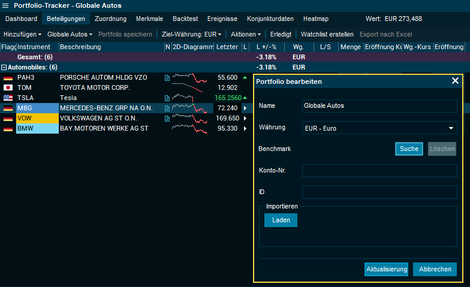Switch to the Backtest tab
This screenshot has width=470, height=287.
point(185,19)
